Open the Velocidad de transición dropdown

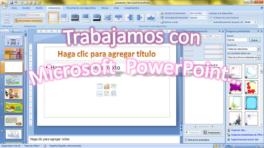click(x=206, y=18)
